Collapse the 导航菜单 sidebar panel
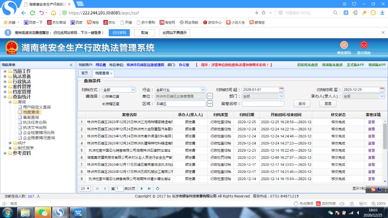 71,65
